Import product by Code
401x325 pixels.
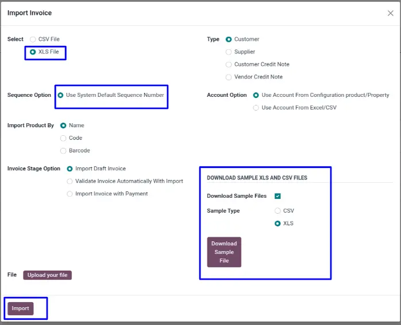point(63,138)
